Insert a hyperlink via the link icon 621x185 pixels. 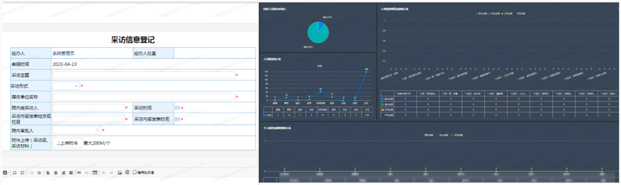(x=79, y=173)
